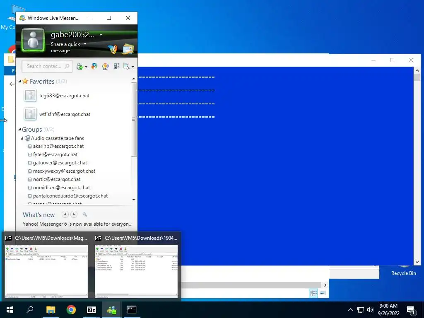
Task: Open the Command Prompt taskbar icon
Action: 132,310
